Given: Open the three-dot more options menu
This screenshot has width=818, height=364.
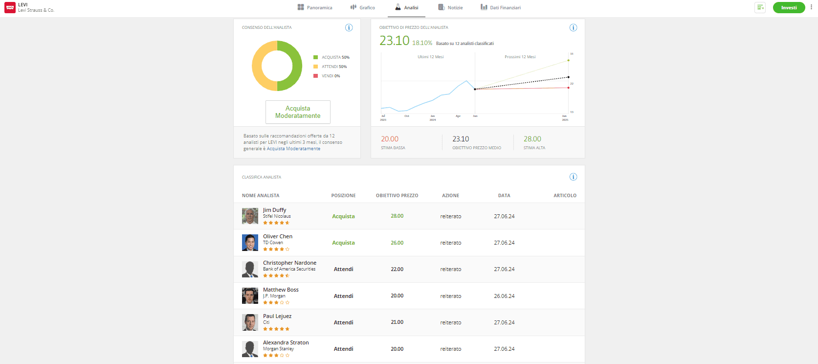Looking at the screenshot, I should pos(812,7).
